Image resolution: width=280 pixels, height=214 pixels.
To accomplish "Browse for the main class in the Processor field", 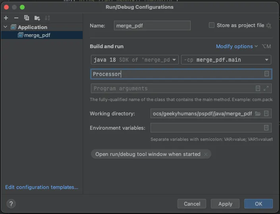I will click(x=266, y=74).
